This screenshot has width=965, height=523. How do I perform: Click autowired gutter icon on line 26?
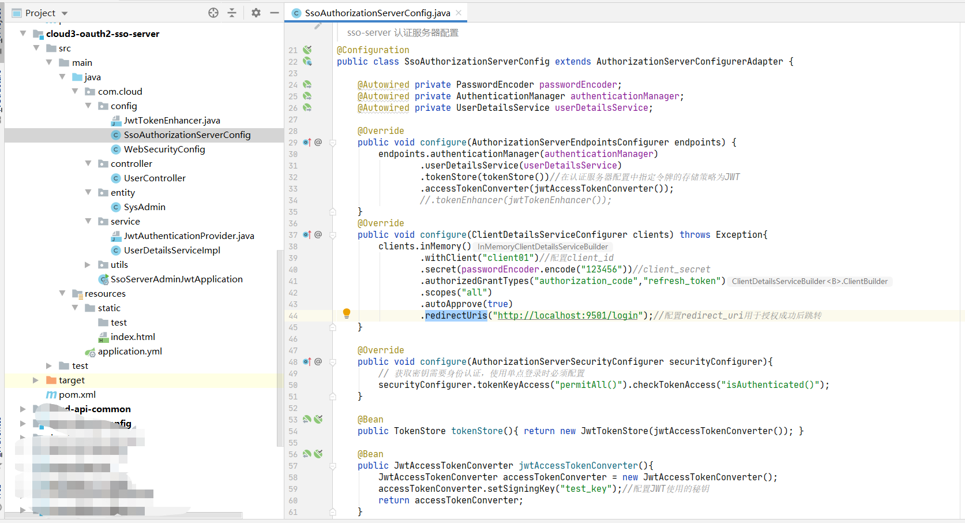tap(307, 107)
